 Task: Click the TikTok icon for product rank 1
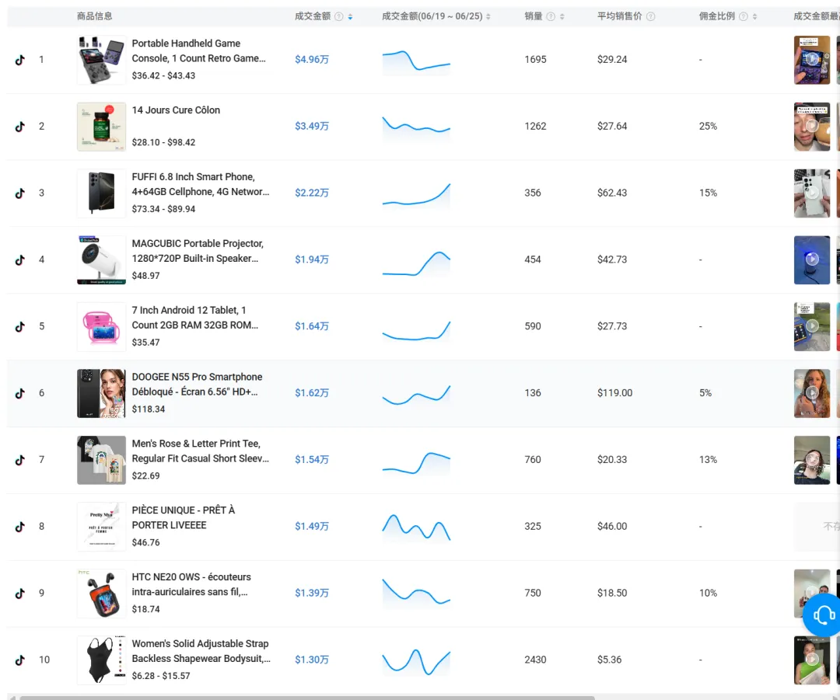point(19,60)
